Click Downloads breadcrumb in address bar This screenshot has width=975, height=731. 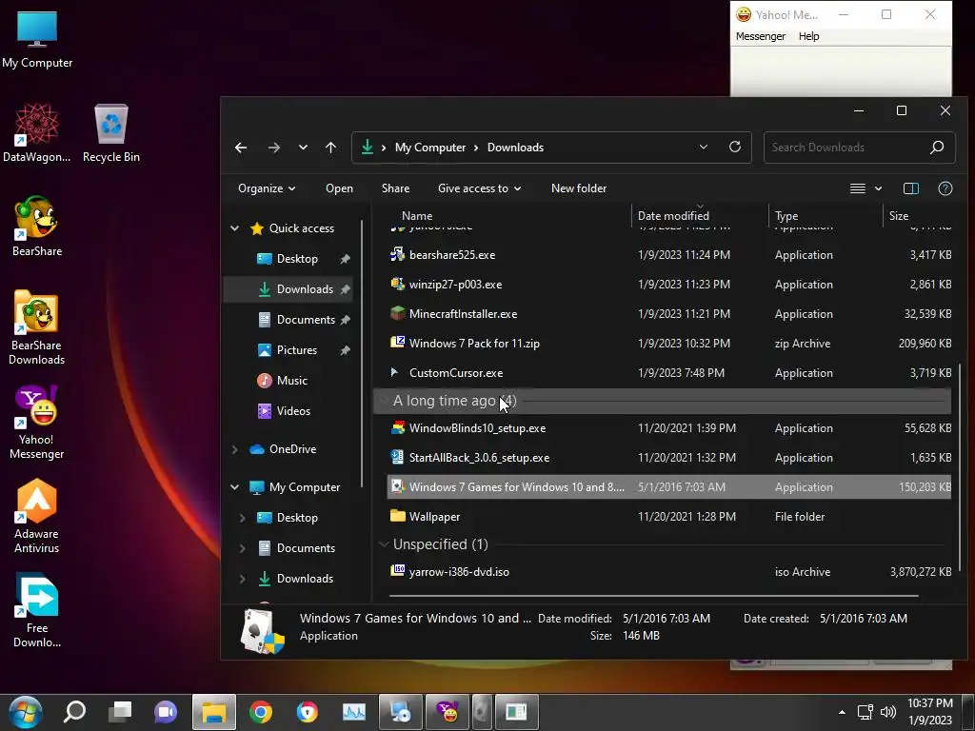515,148
